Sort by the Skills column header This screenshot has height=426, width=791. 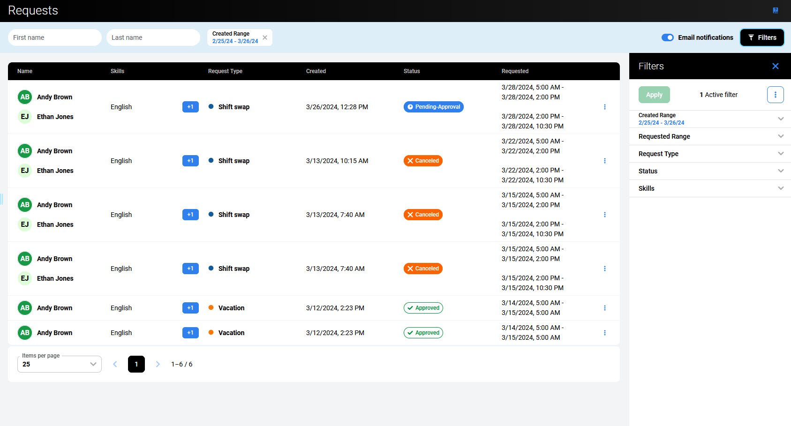click(x=117, y=71)
